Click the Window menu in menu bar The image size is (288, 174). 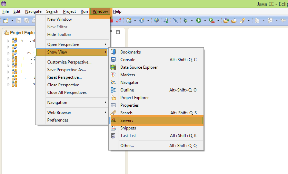tap(100, 11)
